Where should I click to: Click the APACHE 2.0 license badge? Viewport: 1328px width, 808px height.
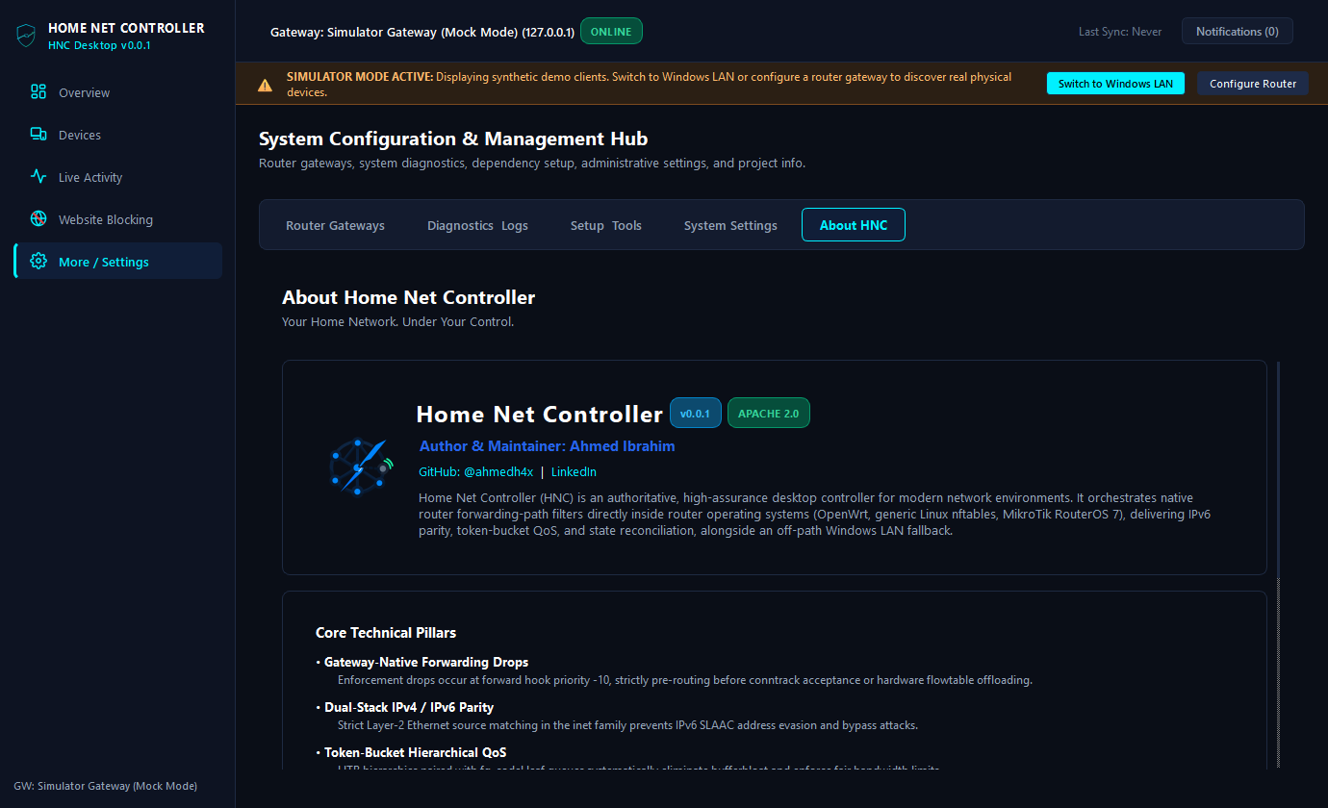[769, 414]
